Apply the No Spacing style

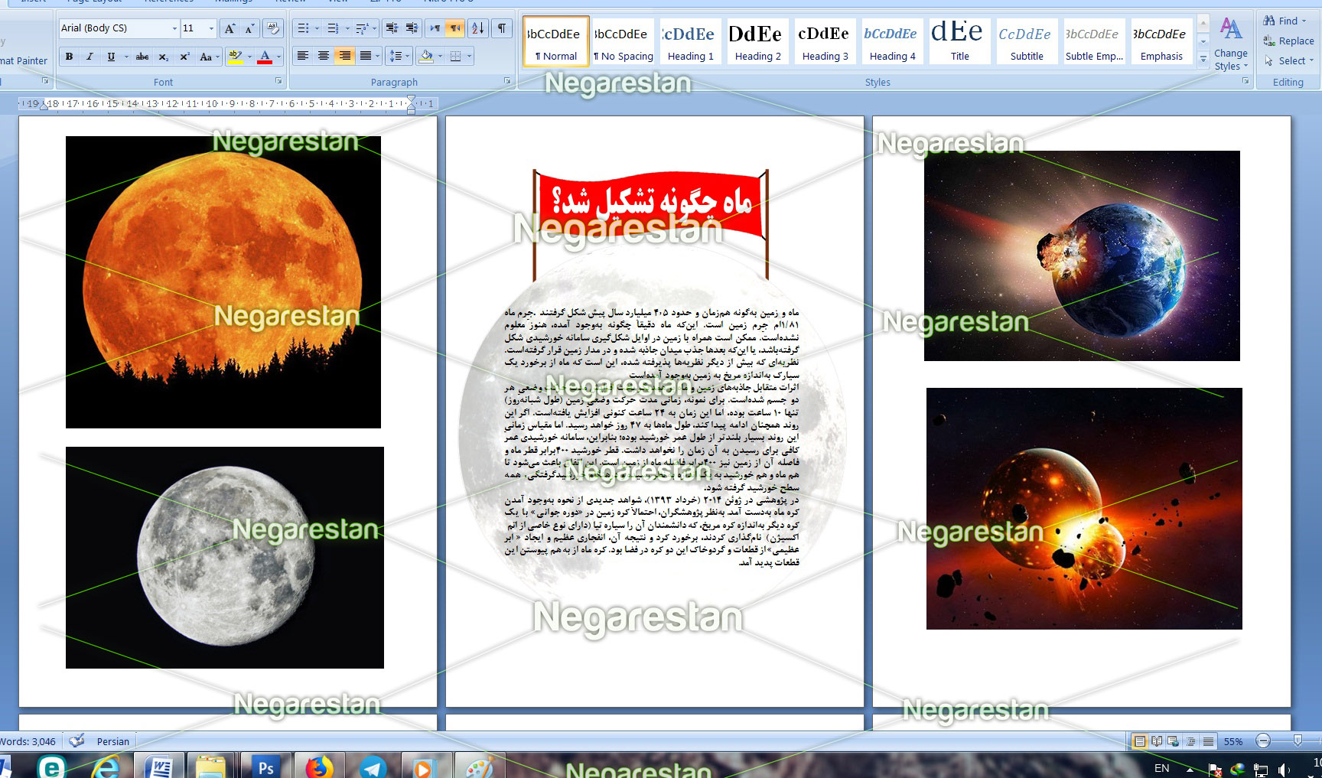pyautogui.click(x=623, y=41)
